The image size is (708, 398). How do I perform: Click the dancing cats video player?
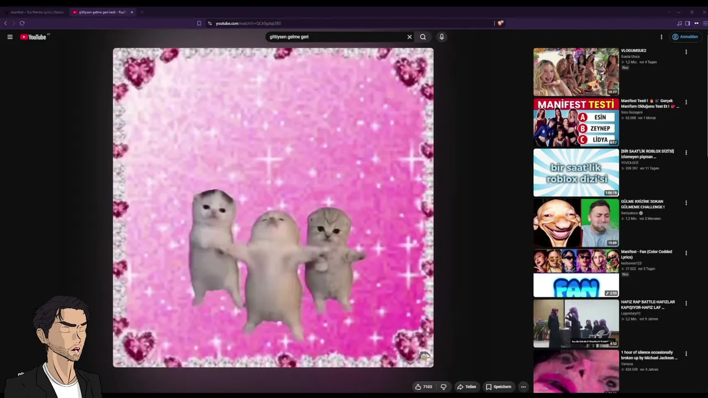pos(273,207)
